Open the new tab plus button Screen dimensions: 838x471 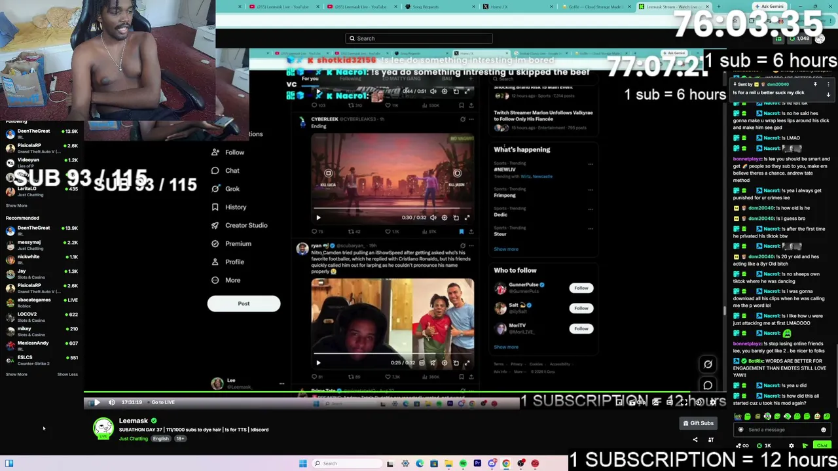718,7
